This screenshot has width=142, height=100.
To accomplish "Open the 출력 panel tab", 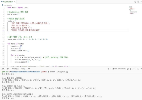I will [8, 69].
